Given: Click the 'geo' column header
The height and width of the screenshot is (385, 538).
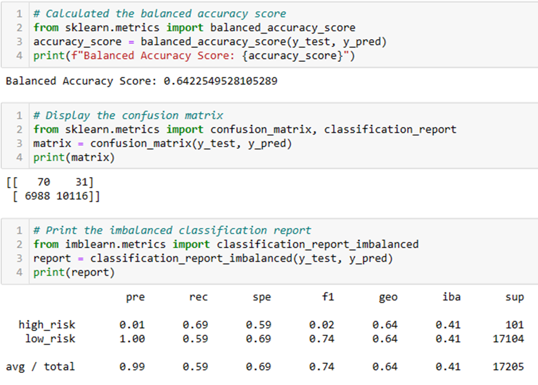Looking at the screenshot, I should coord(388,297).
